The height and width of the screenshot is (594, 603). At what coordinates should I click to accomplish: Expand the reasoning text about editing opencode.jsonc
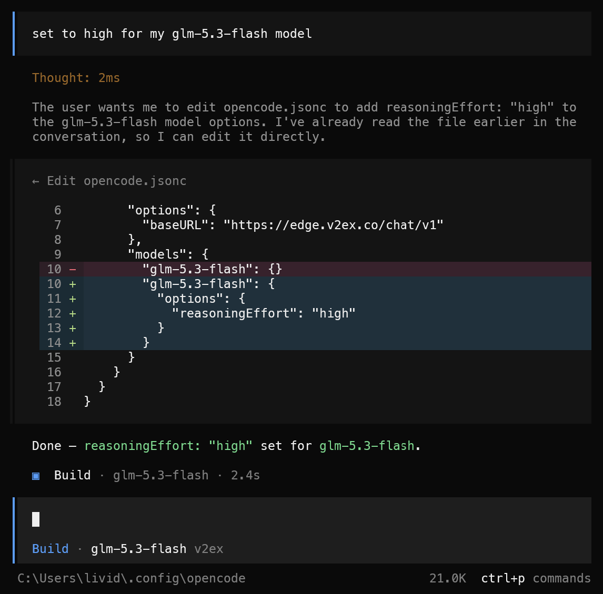(x=304, y=122)
